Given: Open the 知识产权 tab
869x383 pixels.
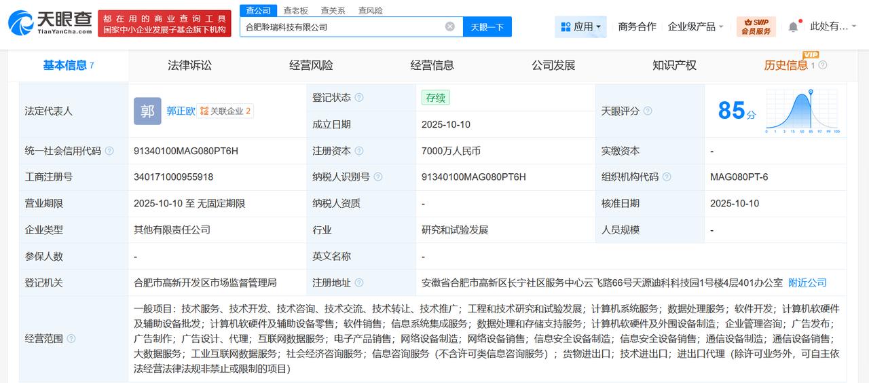Looking at the screenshot, I should 674,65.
